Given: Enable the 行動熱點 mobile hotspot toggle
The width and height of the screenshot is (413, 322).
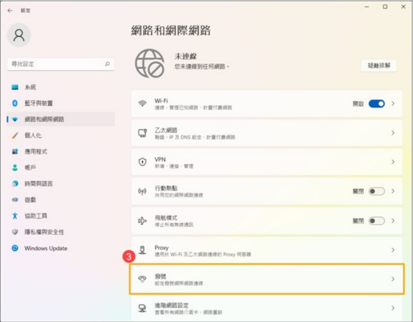Looking at the screenshot, I should click(x=376, y=191).
